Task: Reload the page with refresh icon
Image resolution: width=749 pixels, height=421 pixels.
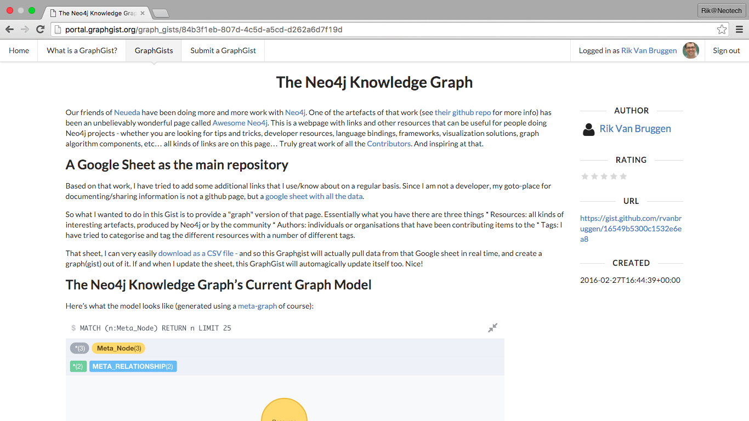Action: 40,30
